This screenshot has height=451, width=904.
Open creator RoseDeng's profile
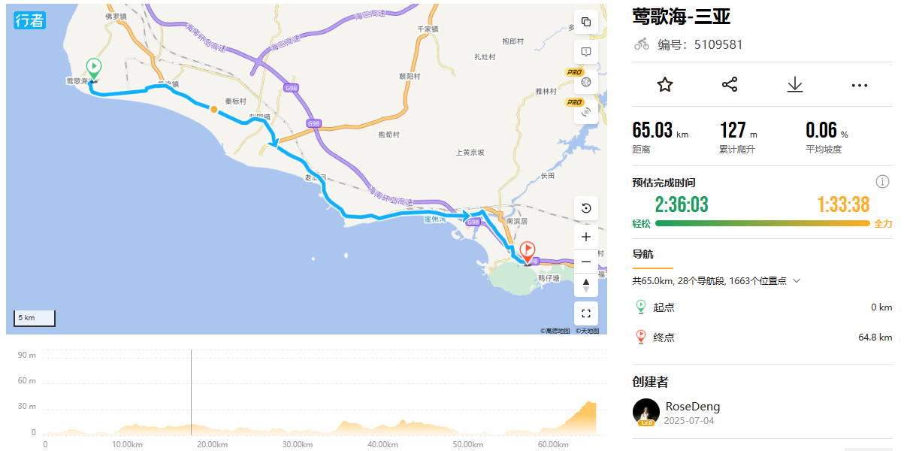pyautogui.click(x=692, y=407)
